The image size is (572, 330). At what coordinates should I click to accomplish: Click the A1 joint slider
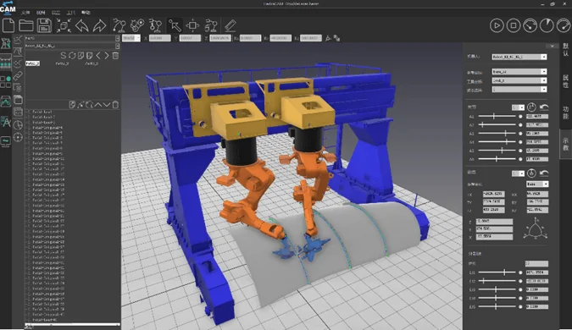click(497, 117)
